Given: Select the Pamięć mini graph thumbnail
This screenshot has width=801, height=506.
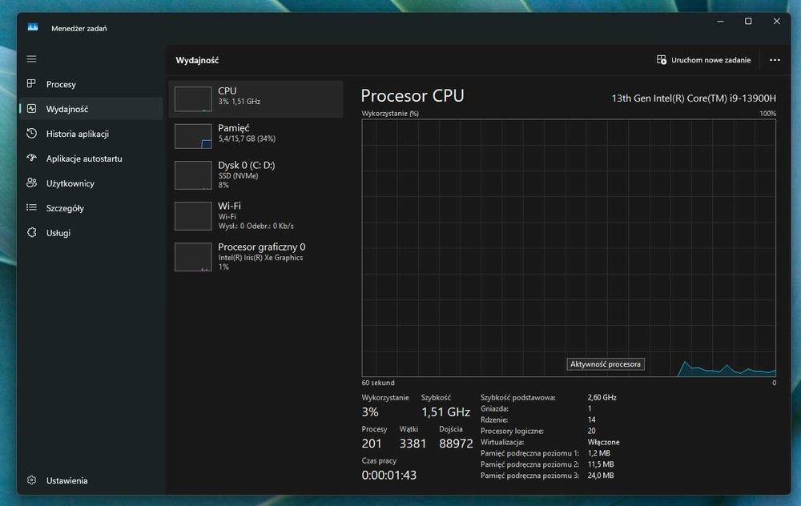Looking at the screenshot, I should point(193,136).
